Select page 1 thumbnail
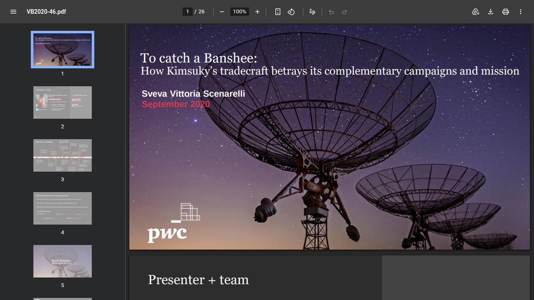 click(63, 50)
